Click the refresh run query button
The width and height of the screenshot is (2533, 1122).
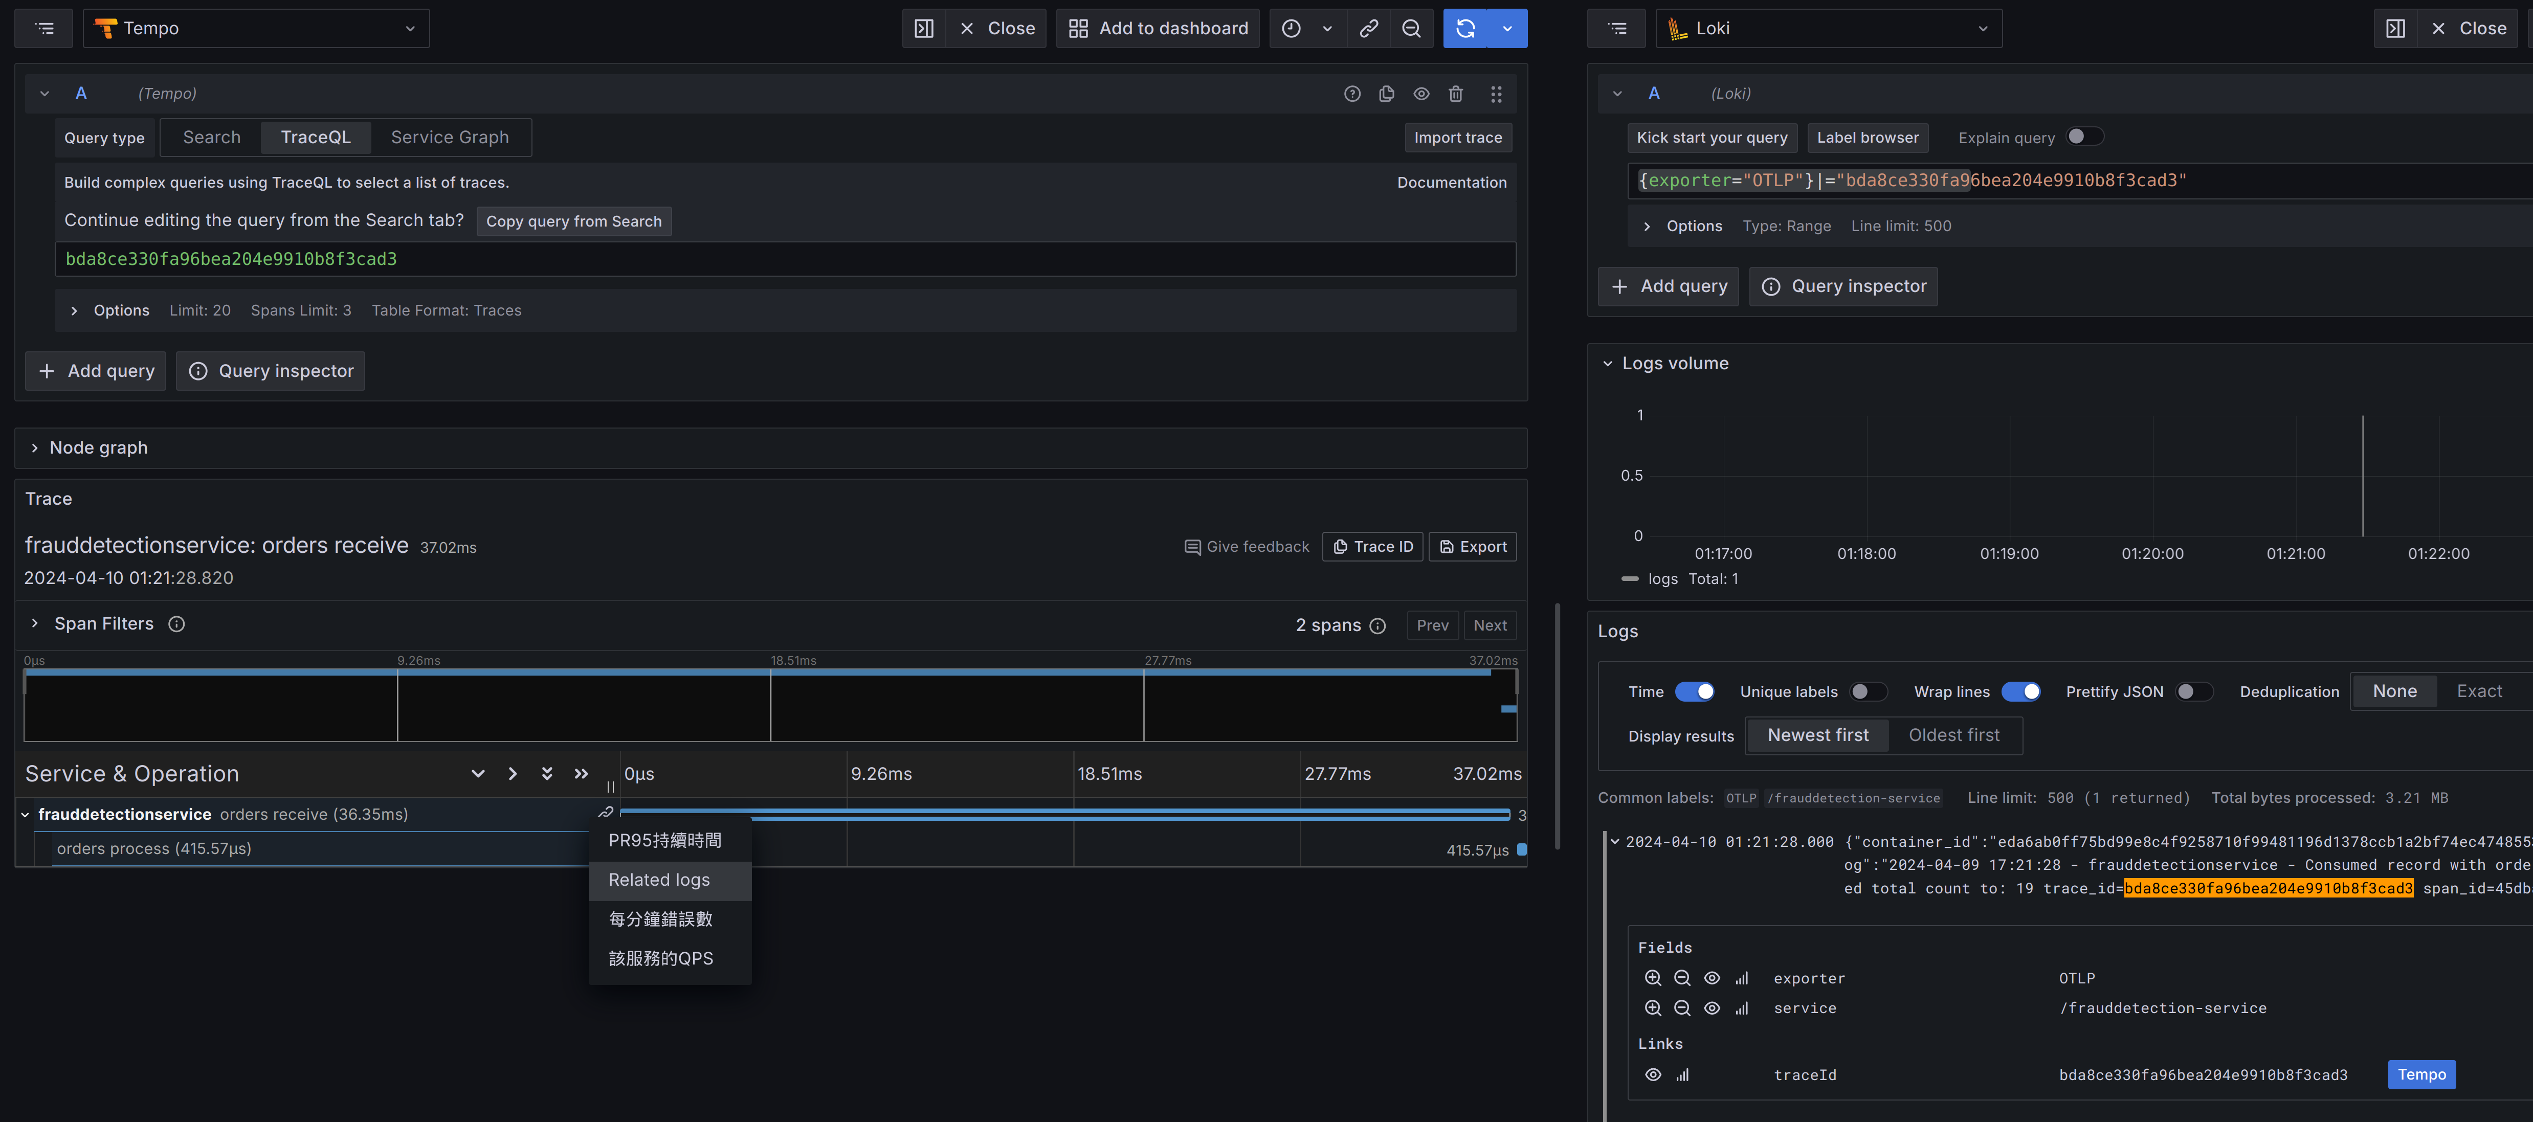pyautogui.click(x=1465, y=29)
